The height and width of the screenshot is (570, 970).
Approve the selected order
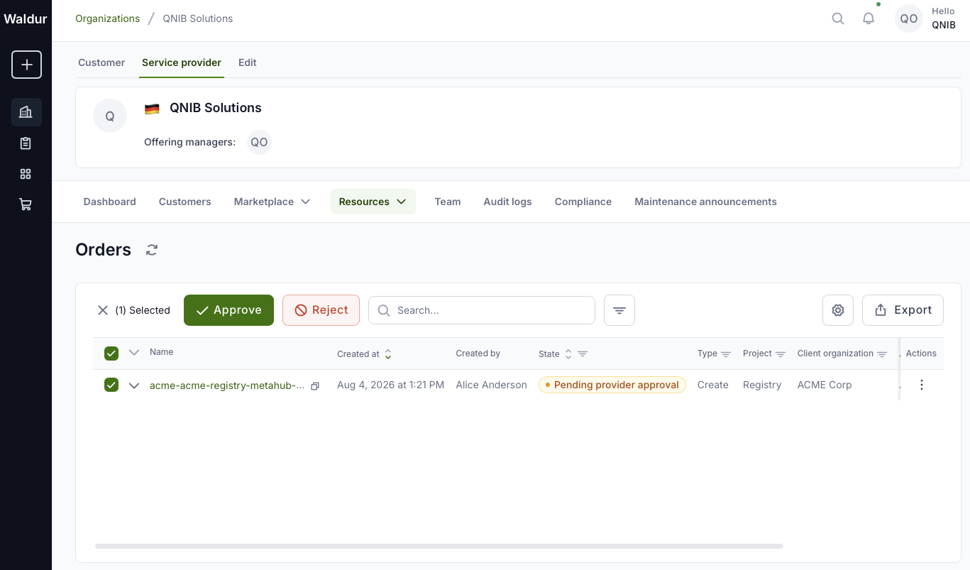[x=228, y=310]
